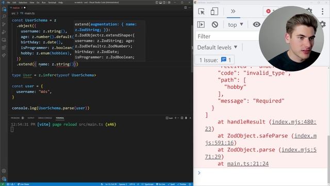The height and width of the screenshot is (186, 330).
Task: Click the DevTools inspect element icon
Action: pos(202,11)
